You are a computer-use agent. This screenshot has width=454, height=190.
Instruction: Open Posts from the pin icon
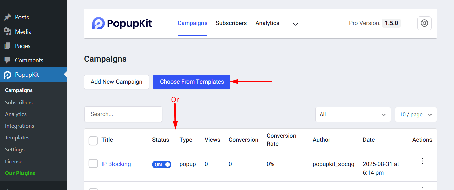coord(7,17)
